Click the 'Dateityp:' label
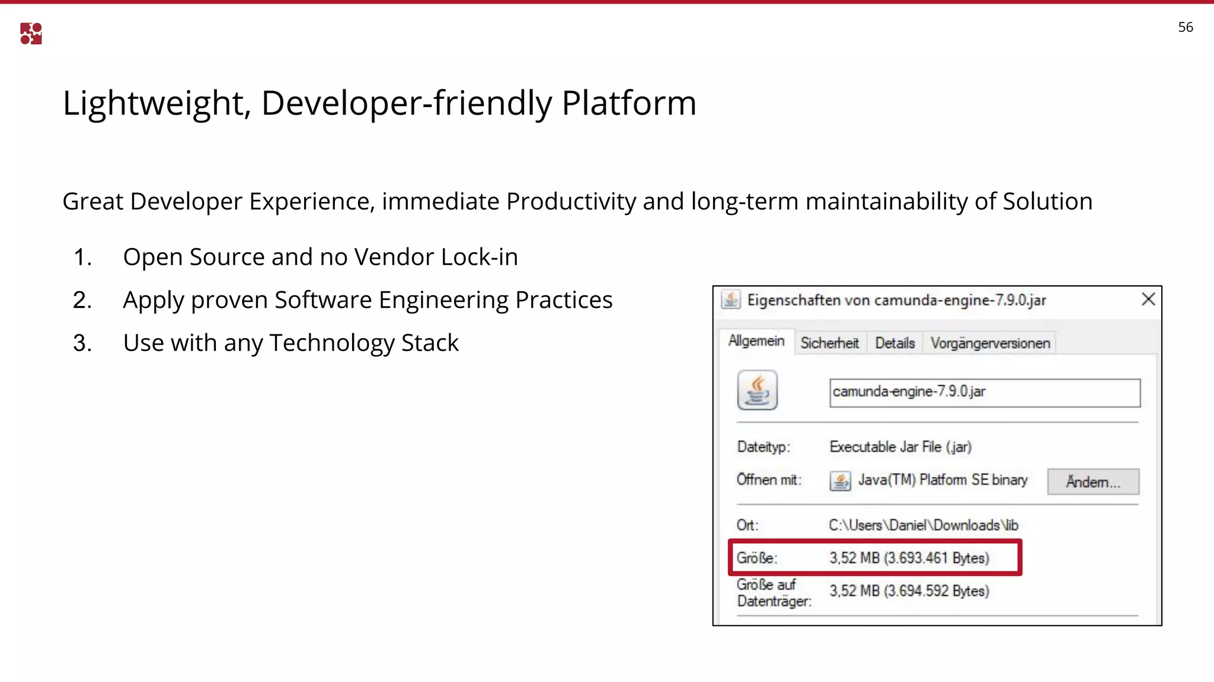The height and width of the screenshot is (682, 1214). coord(763,447)
